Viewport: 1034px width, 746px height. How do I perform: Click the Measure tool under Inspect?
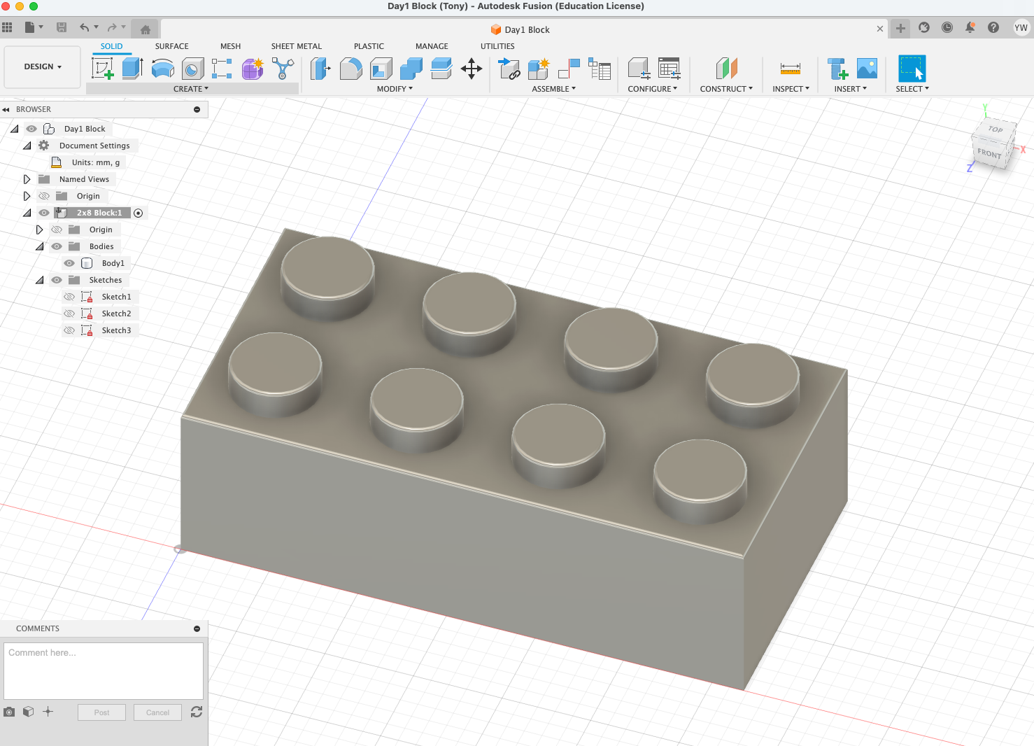[790, 69]
